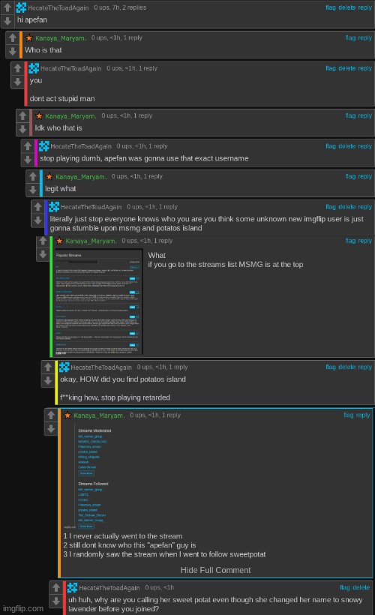The width and height of the screenshot is (375, 615).
Task: Upvote the "Who is that" comment
Action: 13,38
